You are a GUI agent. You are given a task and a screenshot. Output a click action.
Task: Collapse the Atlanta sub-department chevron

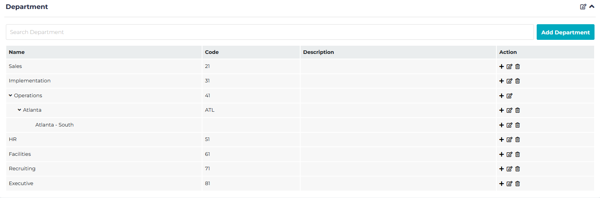coord(20,110)
